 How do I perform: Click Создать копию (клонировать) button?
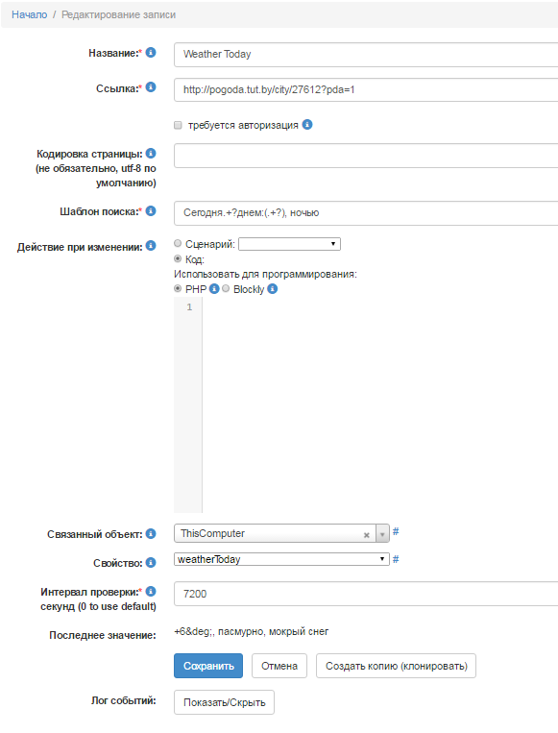(x=397, y=666)
